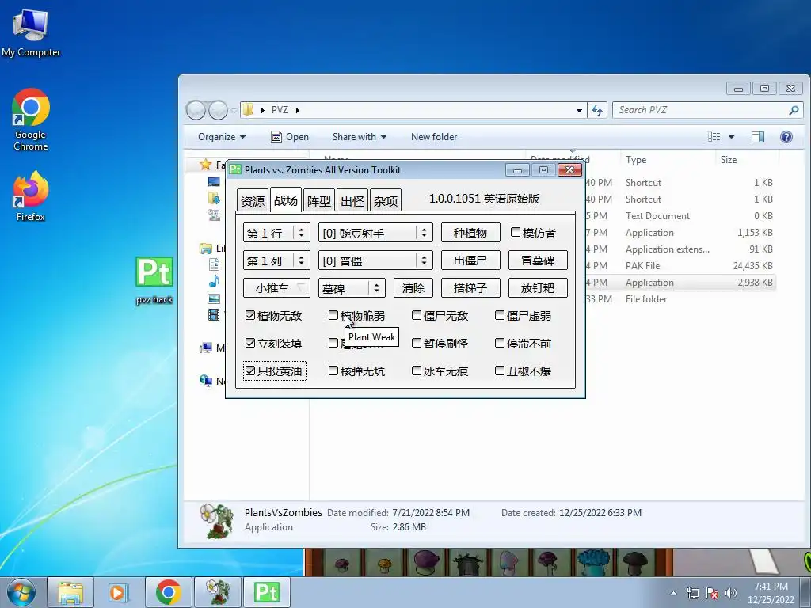Expand the Organize menu in Explorer

point(222,137)
